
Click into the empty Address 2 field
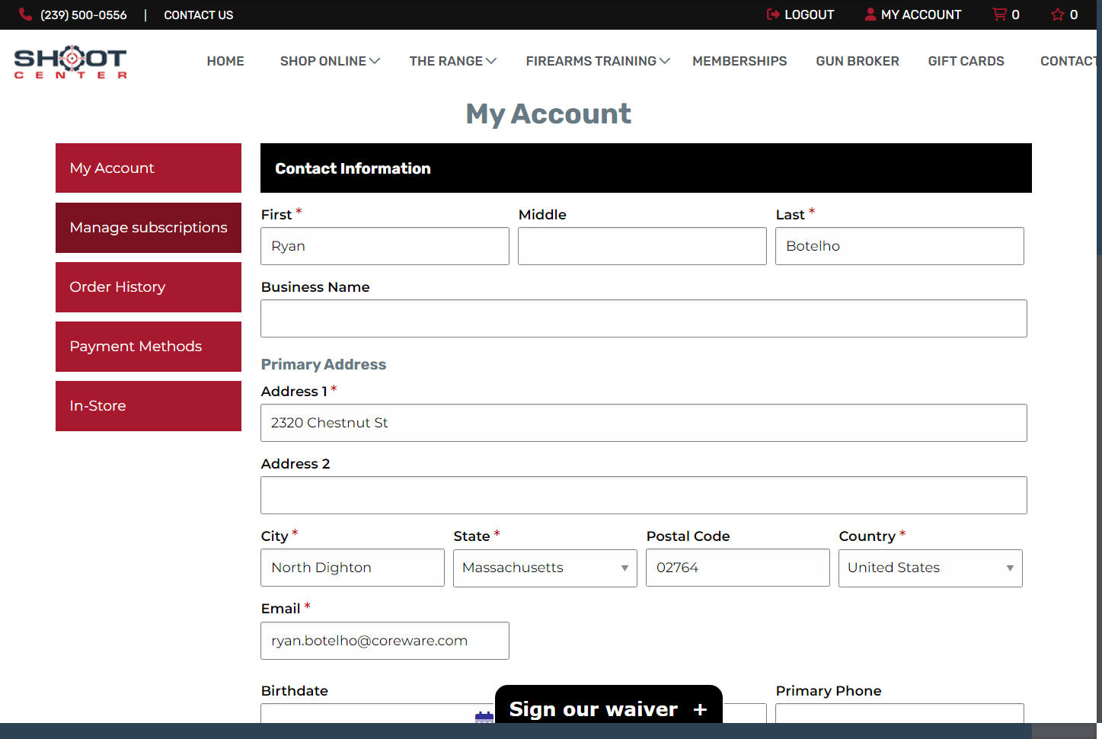point(644,495)
